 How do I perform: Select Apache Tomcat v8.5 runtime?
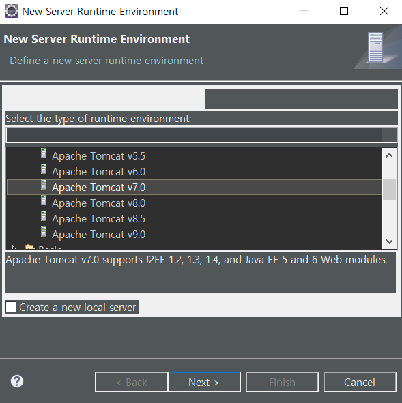pos(98,219)
